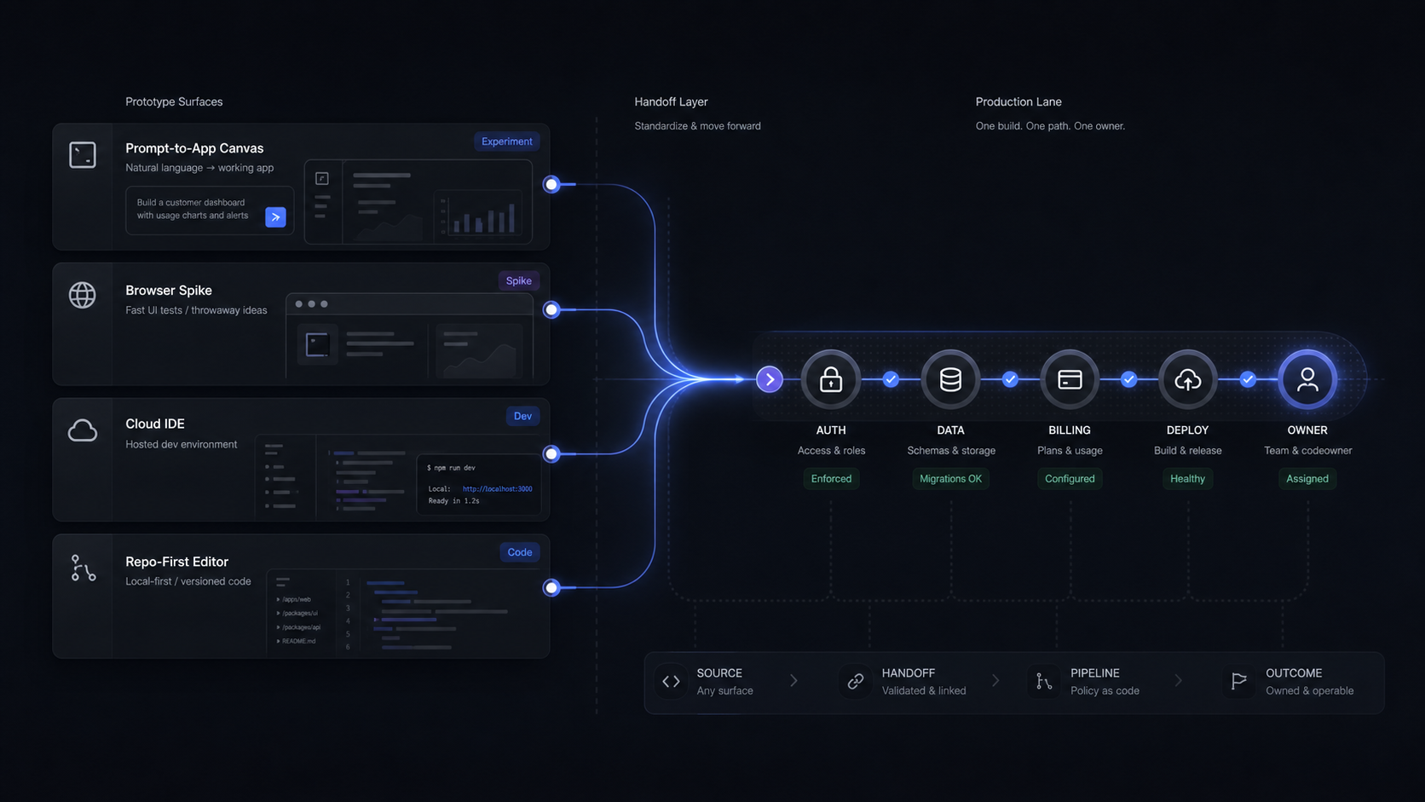Click the Browser Spike globe icon
The height and width of the screenshot is (802, 1425).
[x=83, y=295]
